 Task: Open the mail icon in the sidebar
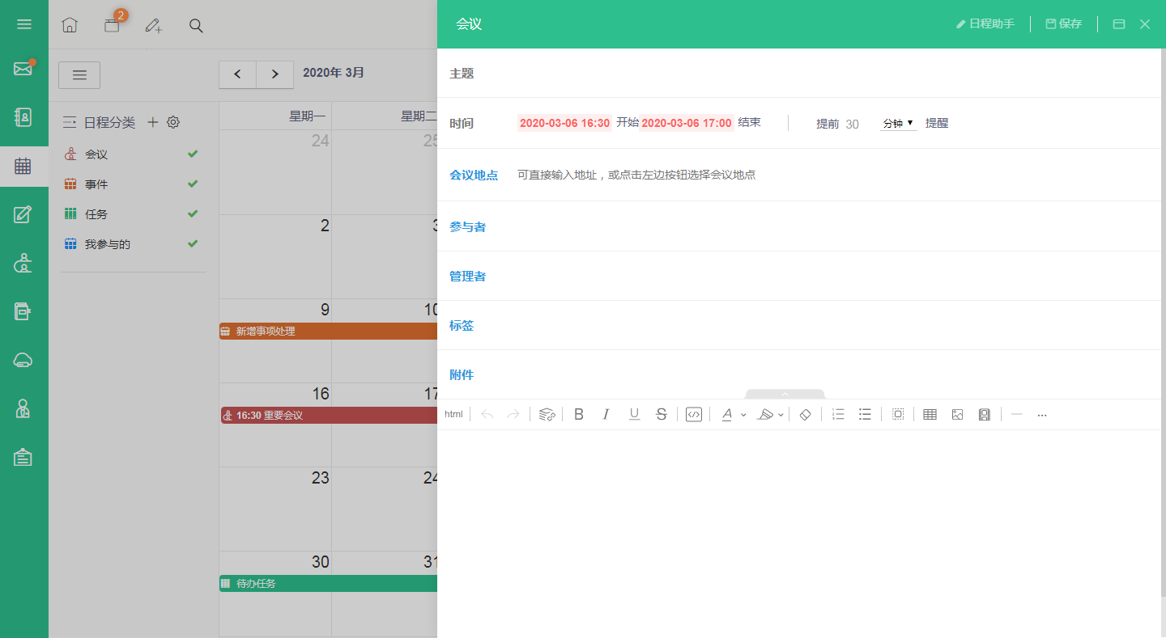click(23, 69)
